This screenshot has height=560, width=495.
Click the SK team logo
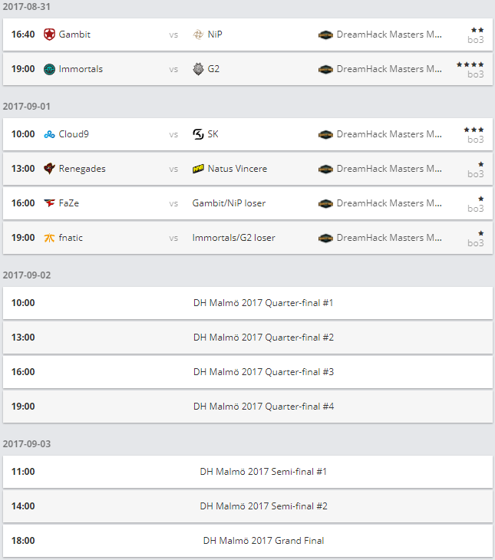[198, 134]
